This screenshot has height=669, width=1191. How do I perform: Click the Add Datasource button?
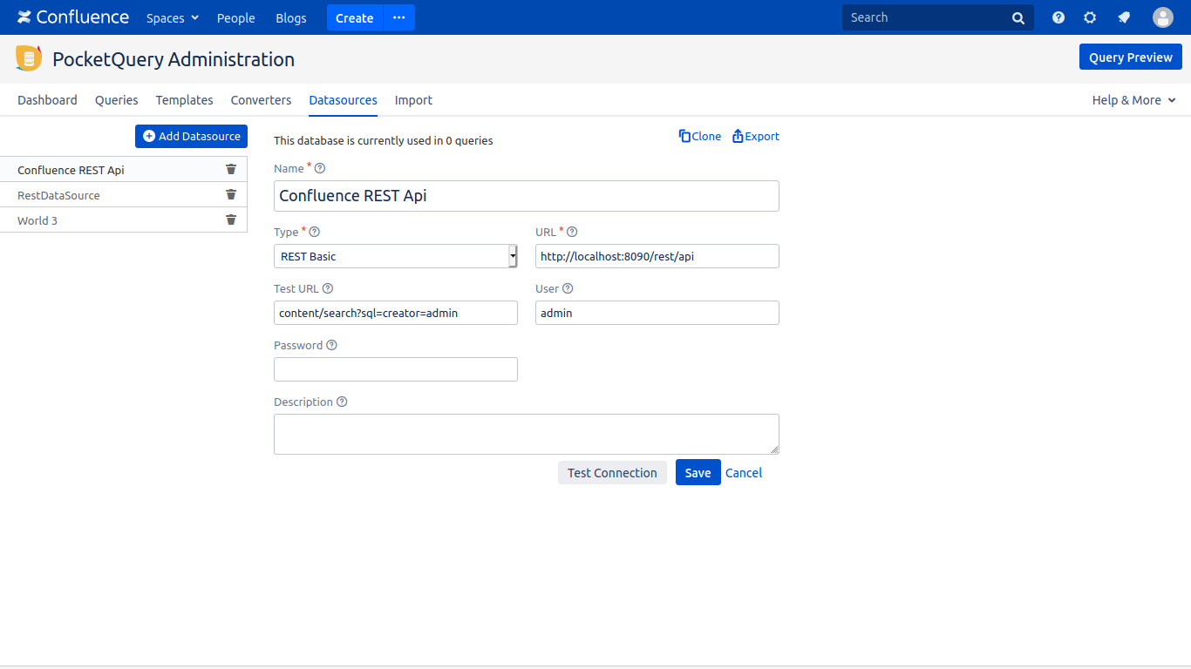pyautogui.click(x=192, y=136)
